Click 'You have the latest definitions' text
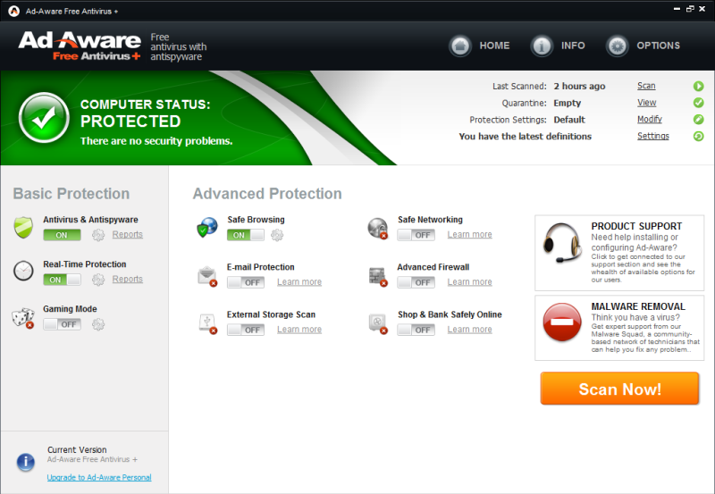Image resolution: width=715 pixels, height=494 pixels. (x=525, y=137)
